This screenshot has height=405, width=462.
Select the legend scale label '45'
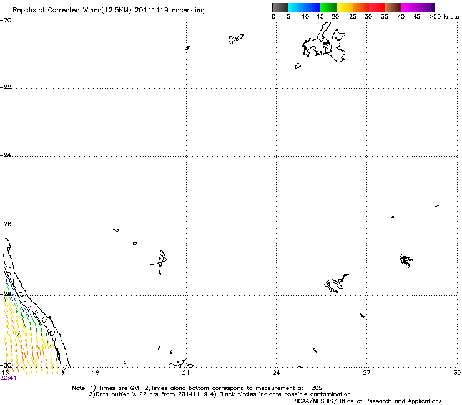pos(416,17)
